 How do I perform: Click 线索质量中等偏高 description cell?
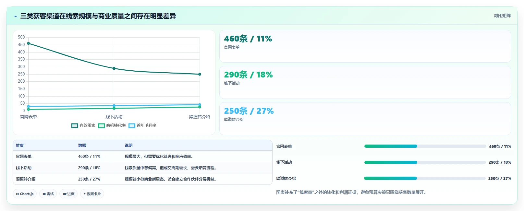171,168
